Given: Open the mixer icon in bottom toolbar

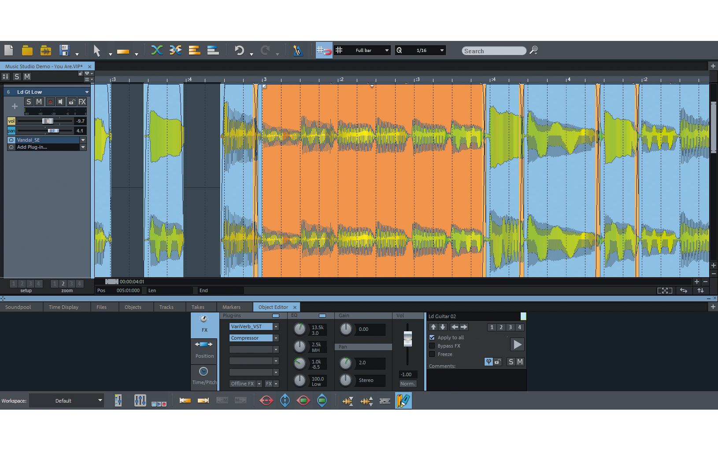Looking at the screenshot, I should coord(118,400).
